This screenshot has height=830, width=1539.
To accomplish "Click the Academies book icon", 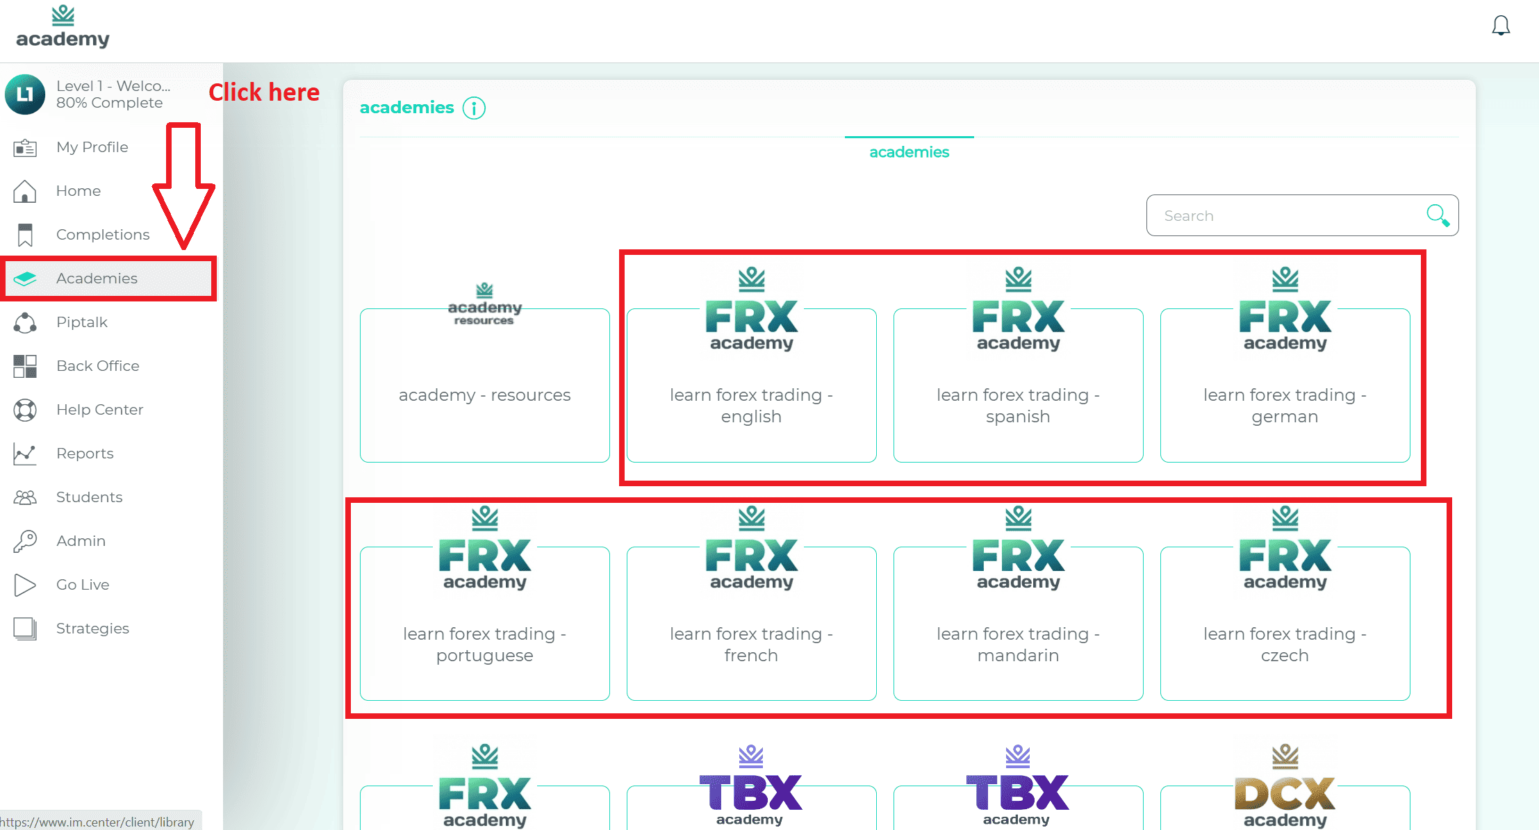I will (25, 279).
